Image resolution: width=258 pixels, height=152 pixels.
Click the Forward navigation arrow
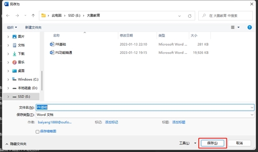(17, 16)
